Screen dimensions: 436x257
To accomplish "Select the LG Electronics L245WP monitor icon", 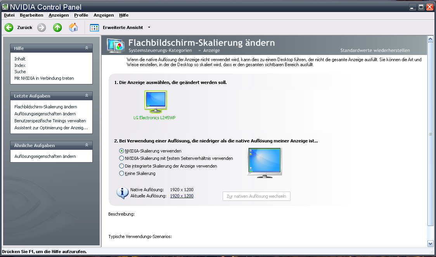I will point(155,102).
